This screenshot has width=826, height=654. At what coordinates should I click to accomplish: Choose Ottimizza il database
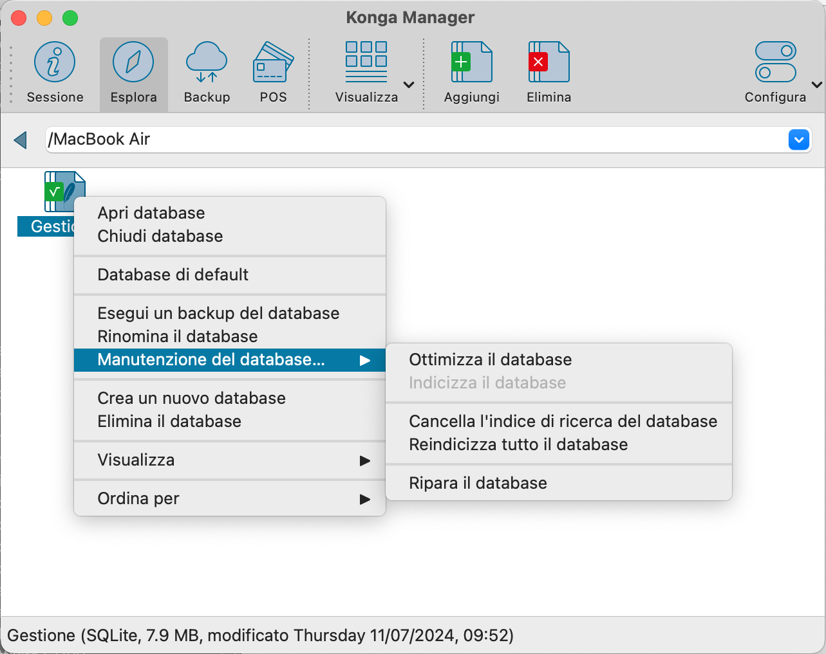click(491, 359)
